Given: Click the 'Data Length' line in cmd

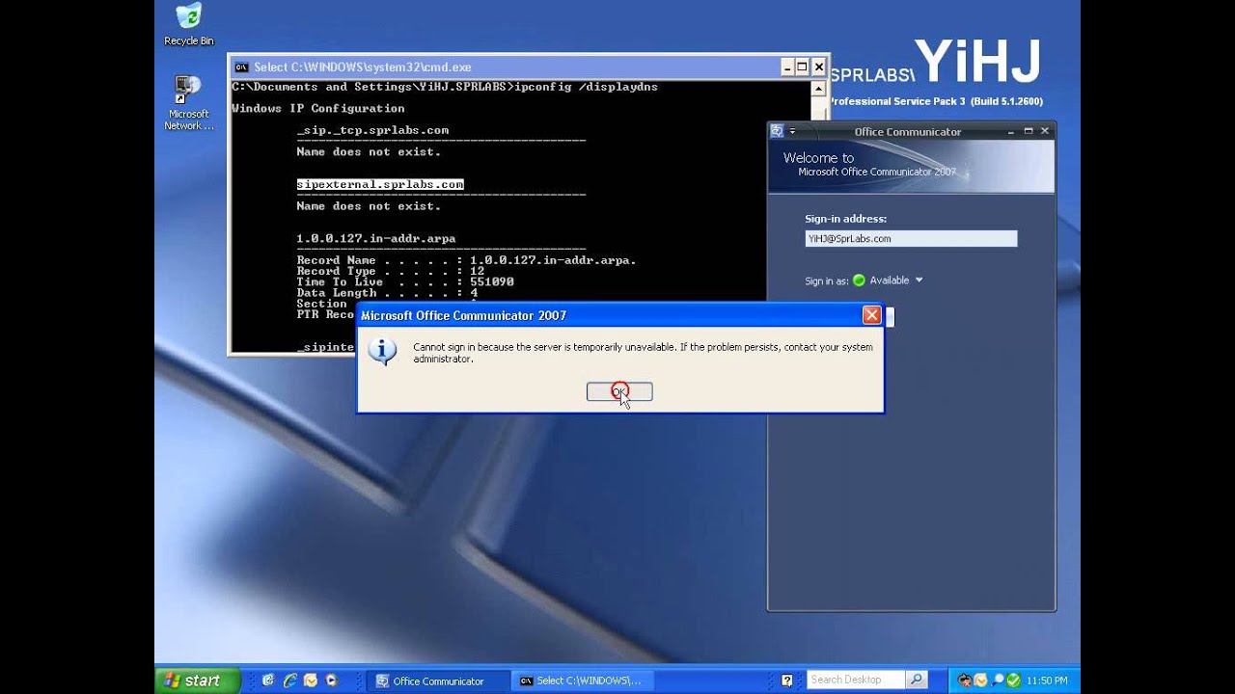Looking at the screenshot, I should (387, 293).
